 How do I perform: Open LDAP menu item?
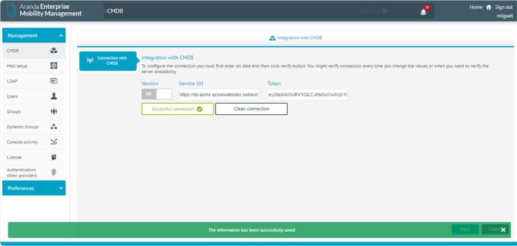34,81
